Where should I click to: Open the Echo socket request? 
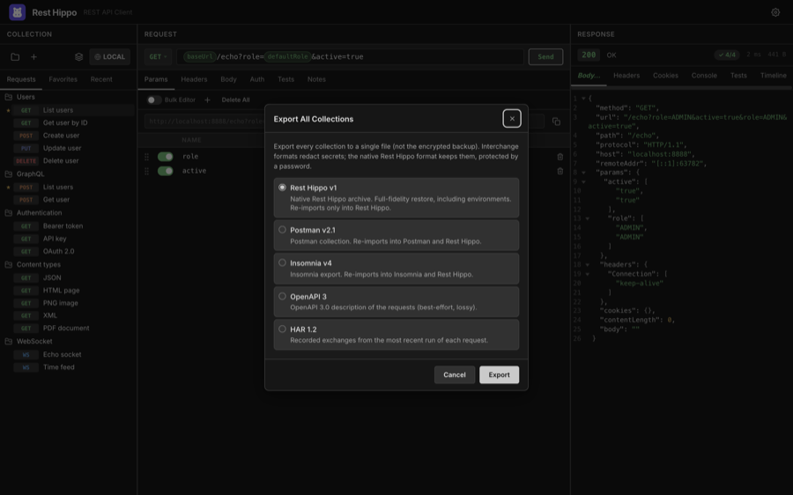tap(68, 354)
